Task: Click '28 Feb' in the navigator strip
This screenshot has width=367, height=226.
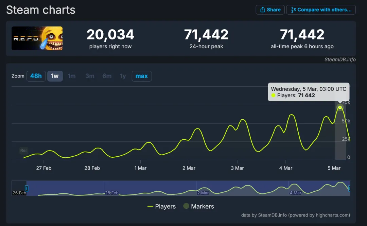Action: click(x=112, y=193)
